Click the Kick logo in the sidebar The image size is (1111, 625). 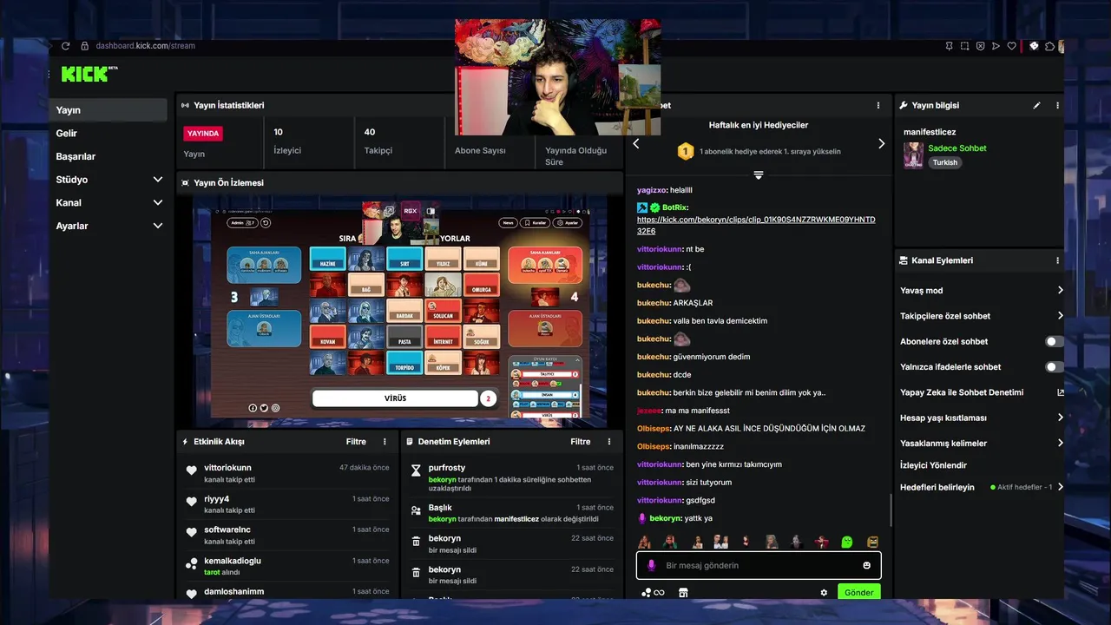(x=89, y=74)
